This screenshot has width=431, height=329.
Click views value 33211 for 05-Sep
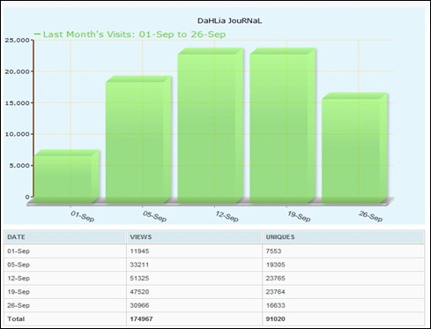click(139, 265)
